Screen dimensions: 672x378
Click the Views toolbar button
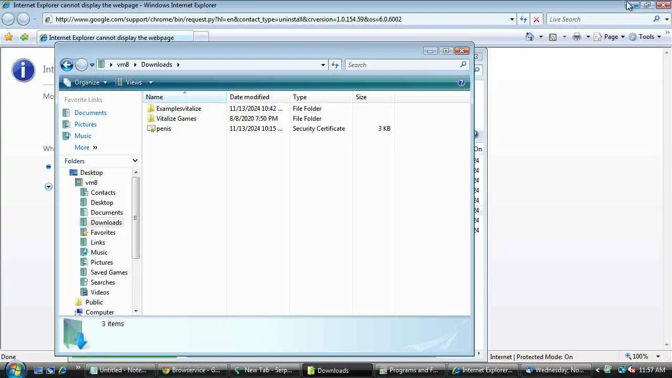[129, 82]
